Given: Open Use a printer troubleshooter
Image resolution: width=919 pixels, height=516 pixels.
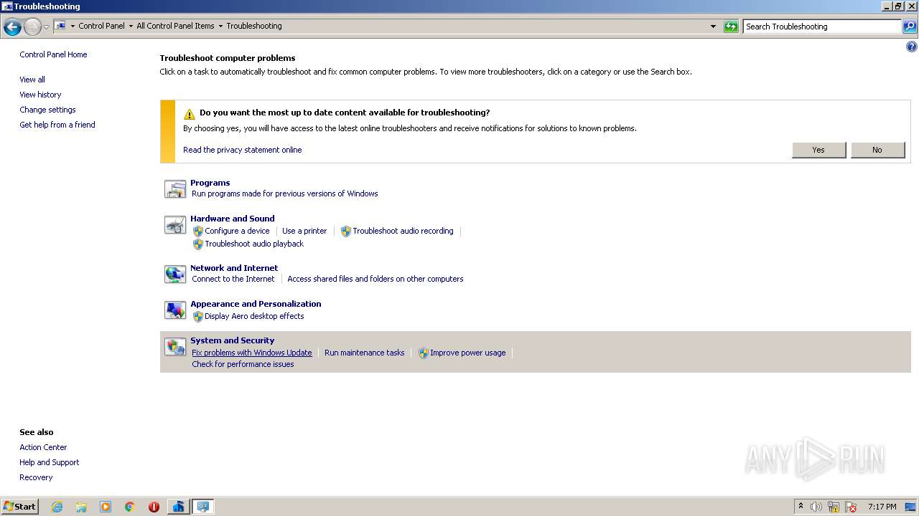Looking at the screenshot, I should click(x=304, y=231).
